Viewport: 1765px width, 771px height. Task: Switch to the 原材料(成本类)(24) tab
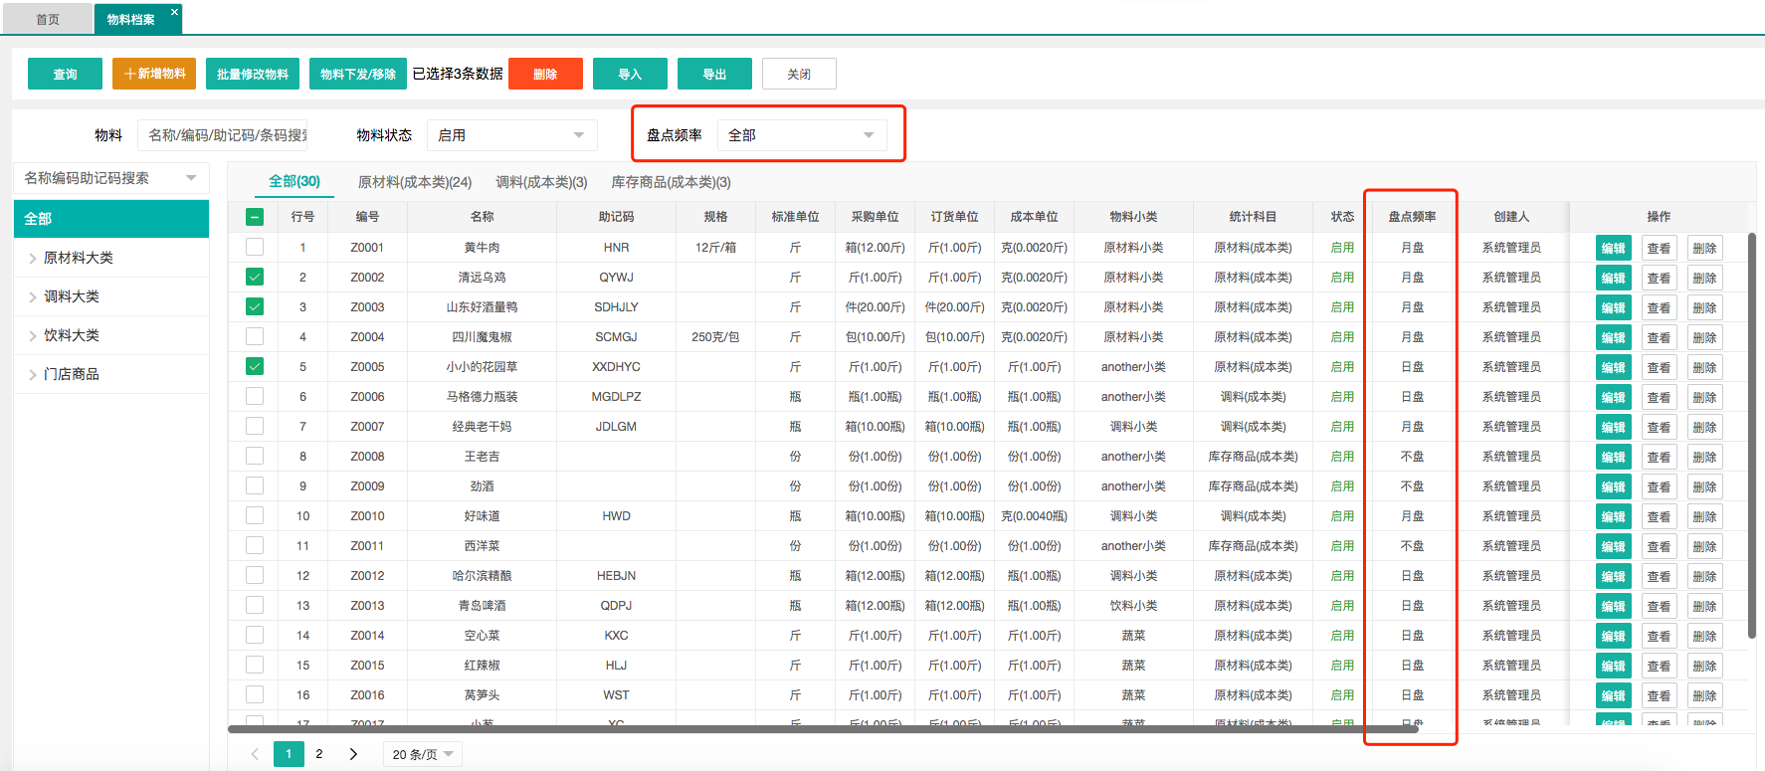point(414,182)
